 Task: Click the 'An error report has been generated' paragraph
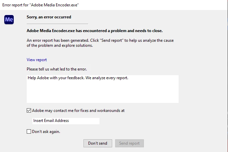(x=100, y=43)
